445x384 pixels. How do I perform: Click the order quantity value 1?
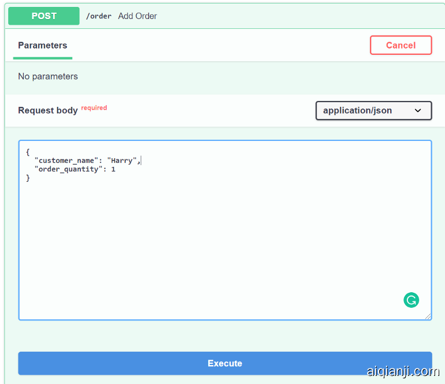point(113,169)
